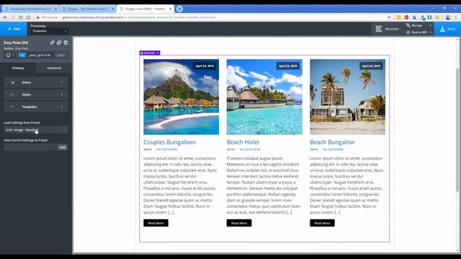461x259 pixels.
Task: Click No Comments under Beach Bungalow
Action: tap(333, 149)
